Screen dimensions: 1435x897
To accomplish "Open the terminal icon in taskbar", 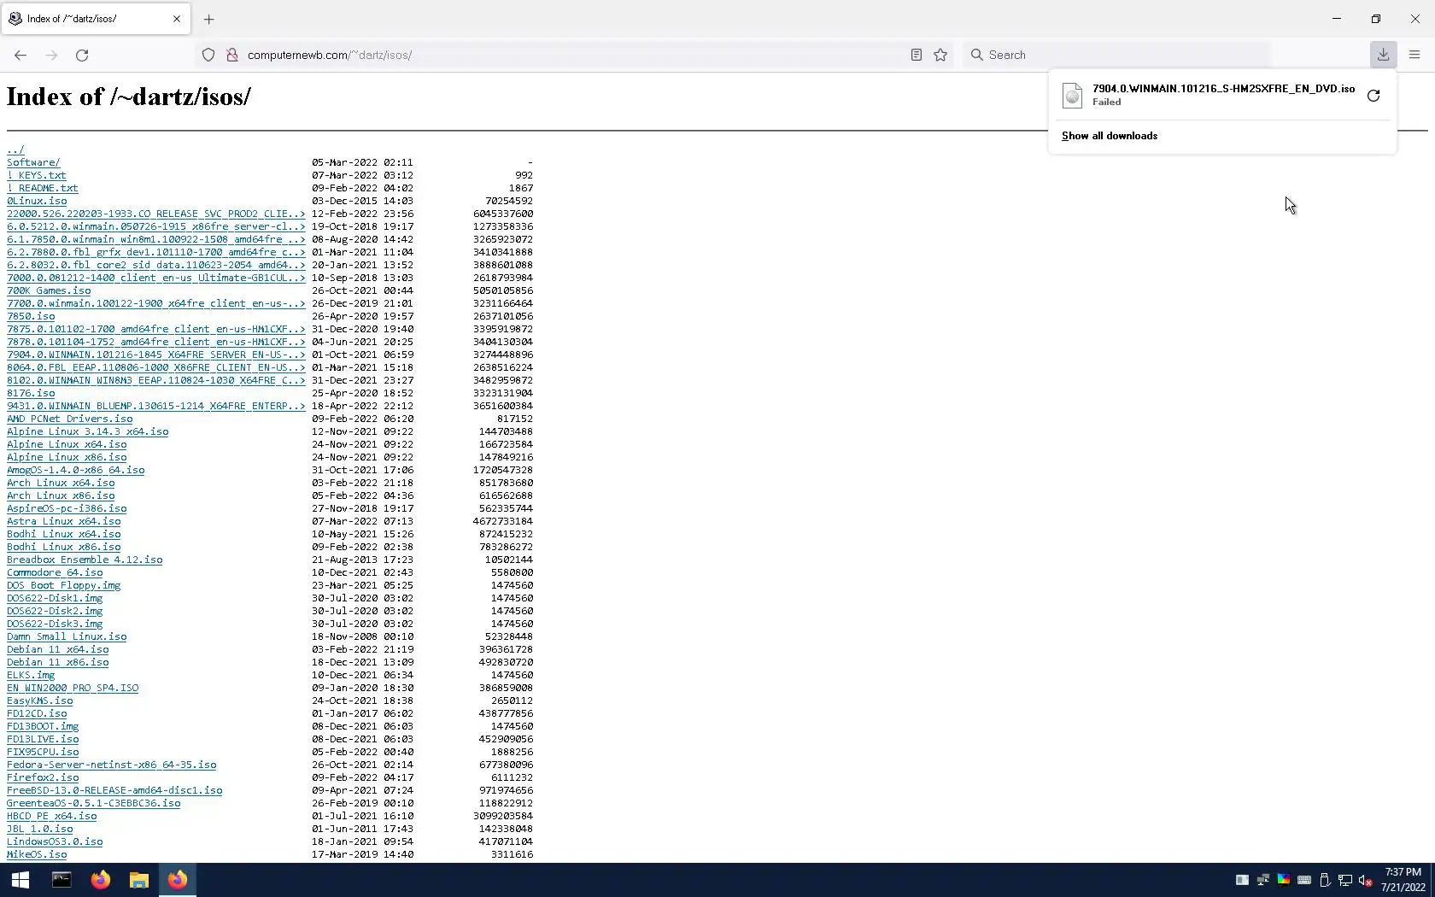I will point(61,880).
